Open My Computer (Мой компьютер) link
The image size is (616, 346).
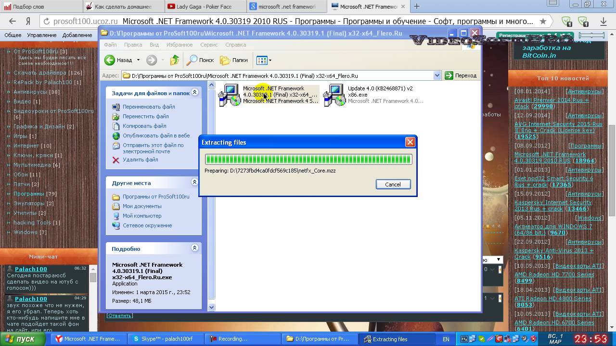point(142,216)
